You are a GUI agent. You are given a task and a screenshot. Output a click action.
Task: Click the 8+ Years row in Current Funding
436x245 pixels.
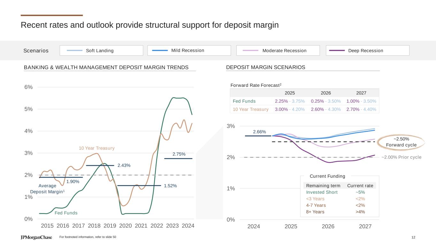pos(315,212)
